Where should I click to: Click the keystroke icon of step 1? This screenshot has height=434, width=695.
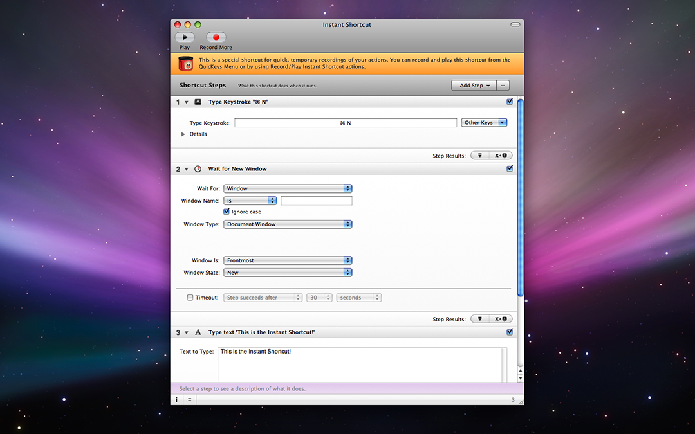click(198, 102)
